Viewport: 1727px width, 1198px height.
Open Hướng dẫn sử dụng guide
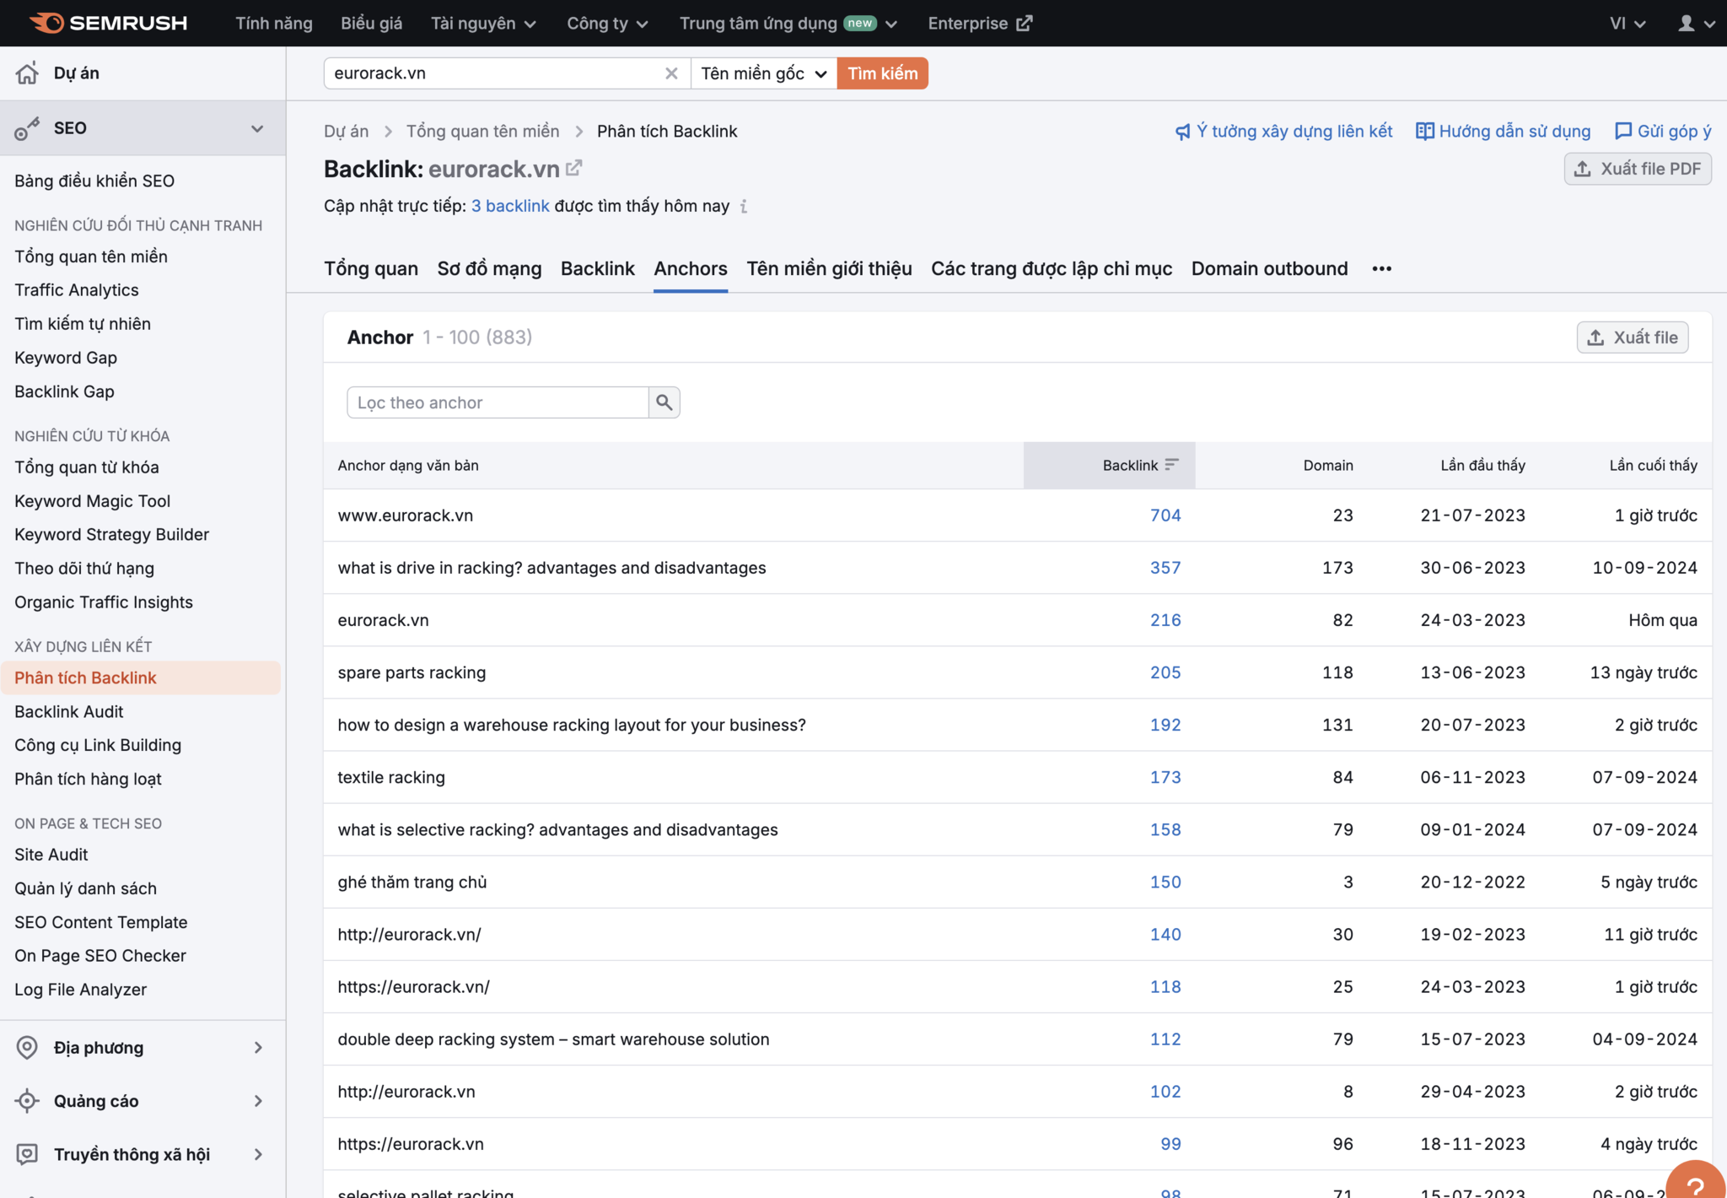(1503, 131)
